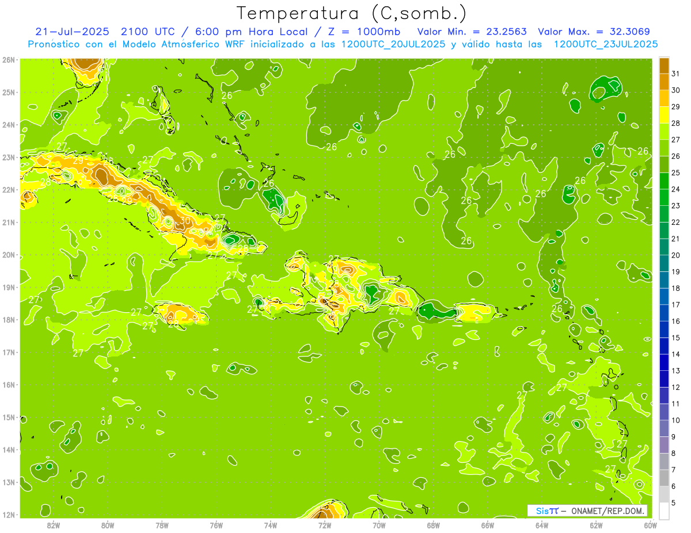
Task: Click the white swatch at color scale bottom
Action: coord(664,511)
